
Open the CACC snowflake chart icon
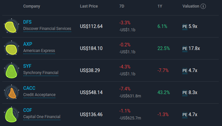point(12,92)
